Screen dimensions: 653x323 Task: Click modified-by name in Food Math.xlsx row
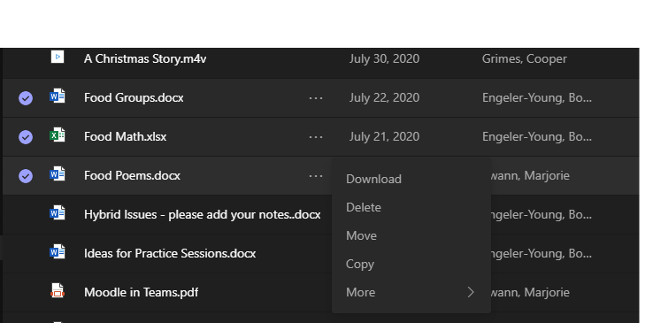point(537,136)
